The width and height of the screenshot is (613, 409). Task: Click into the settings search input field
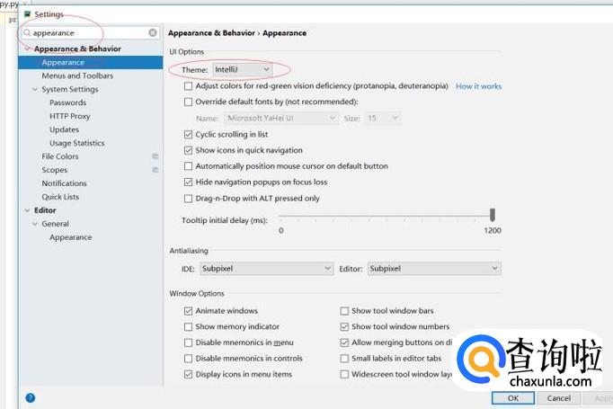pos(88,32)
